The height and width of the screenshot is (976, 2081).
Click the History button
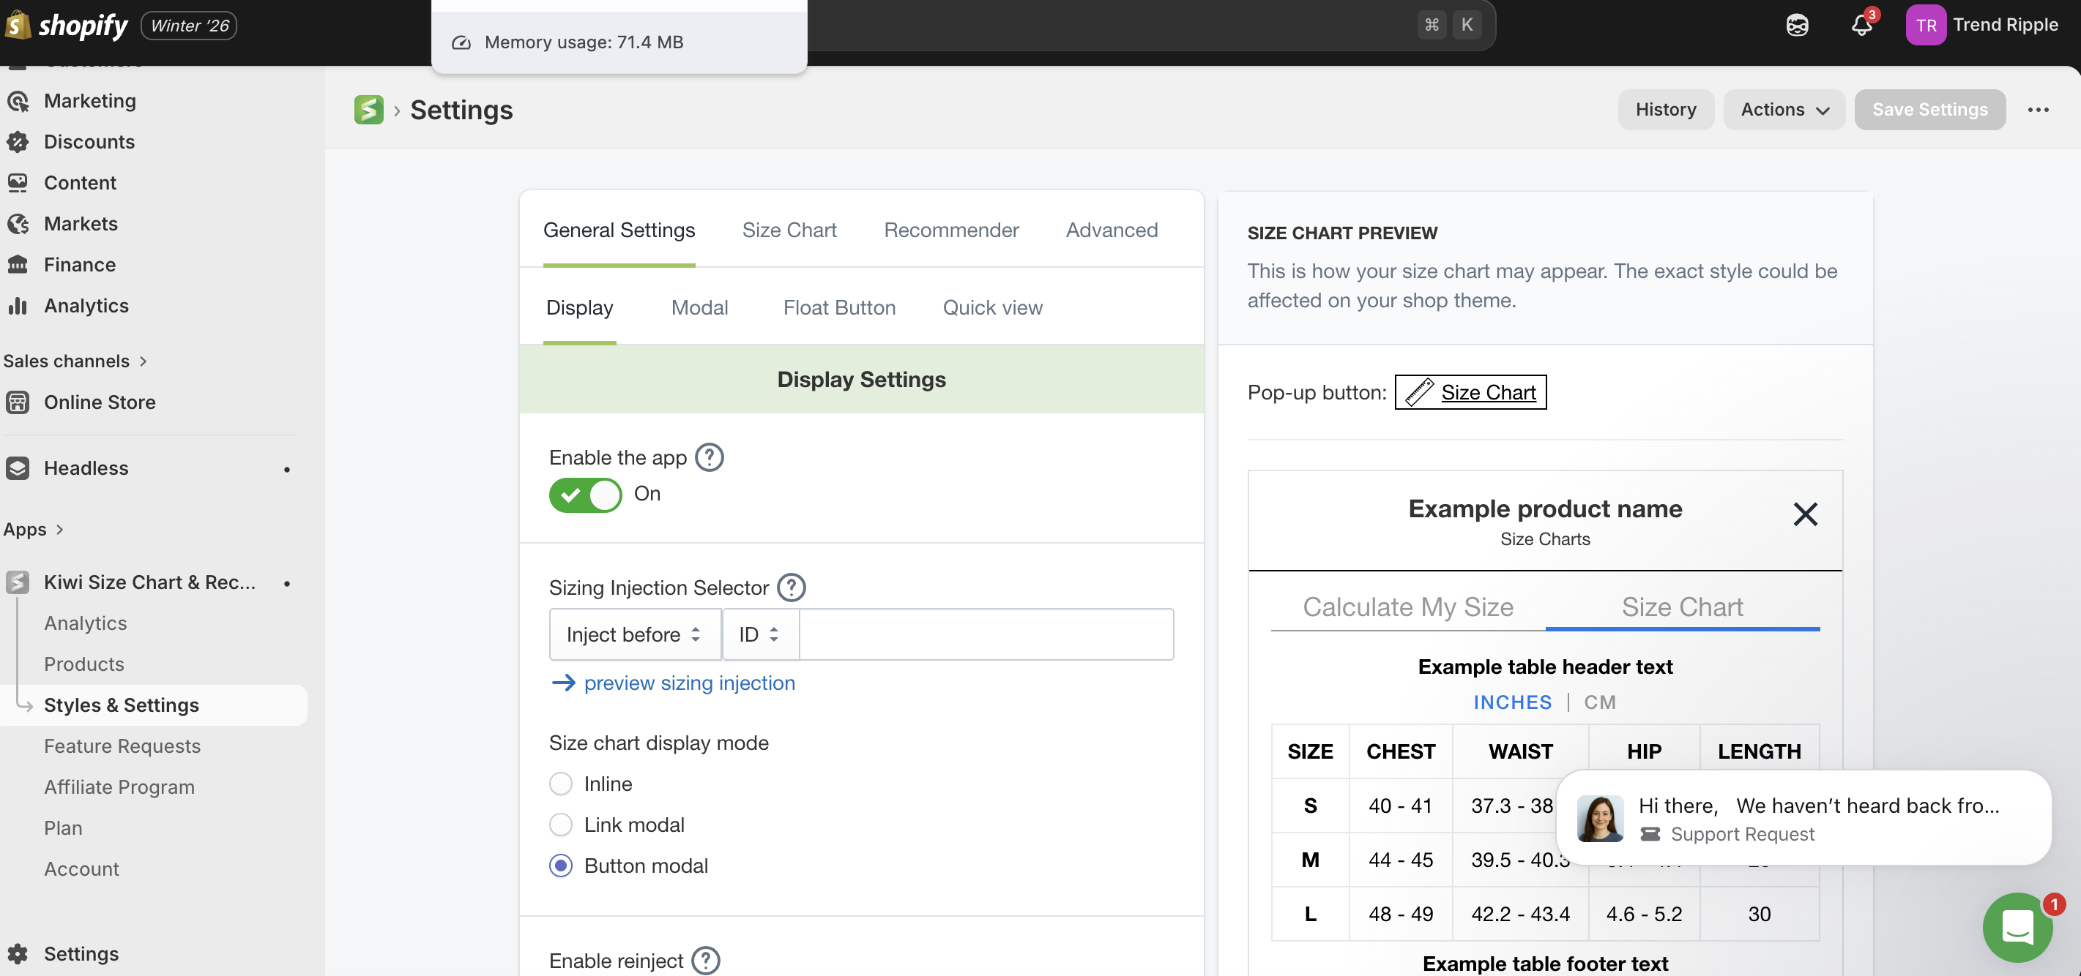click(x=1665, y=110)
